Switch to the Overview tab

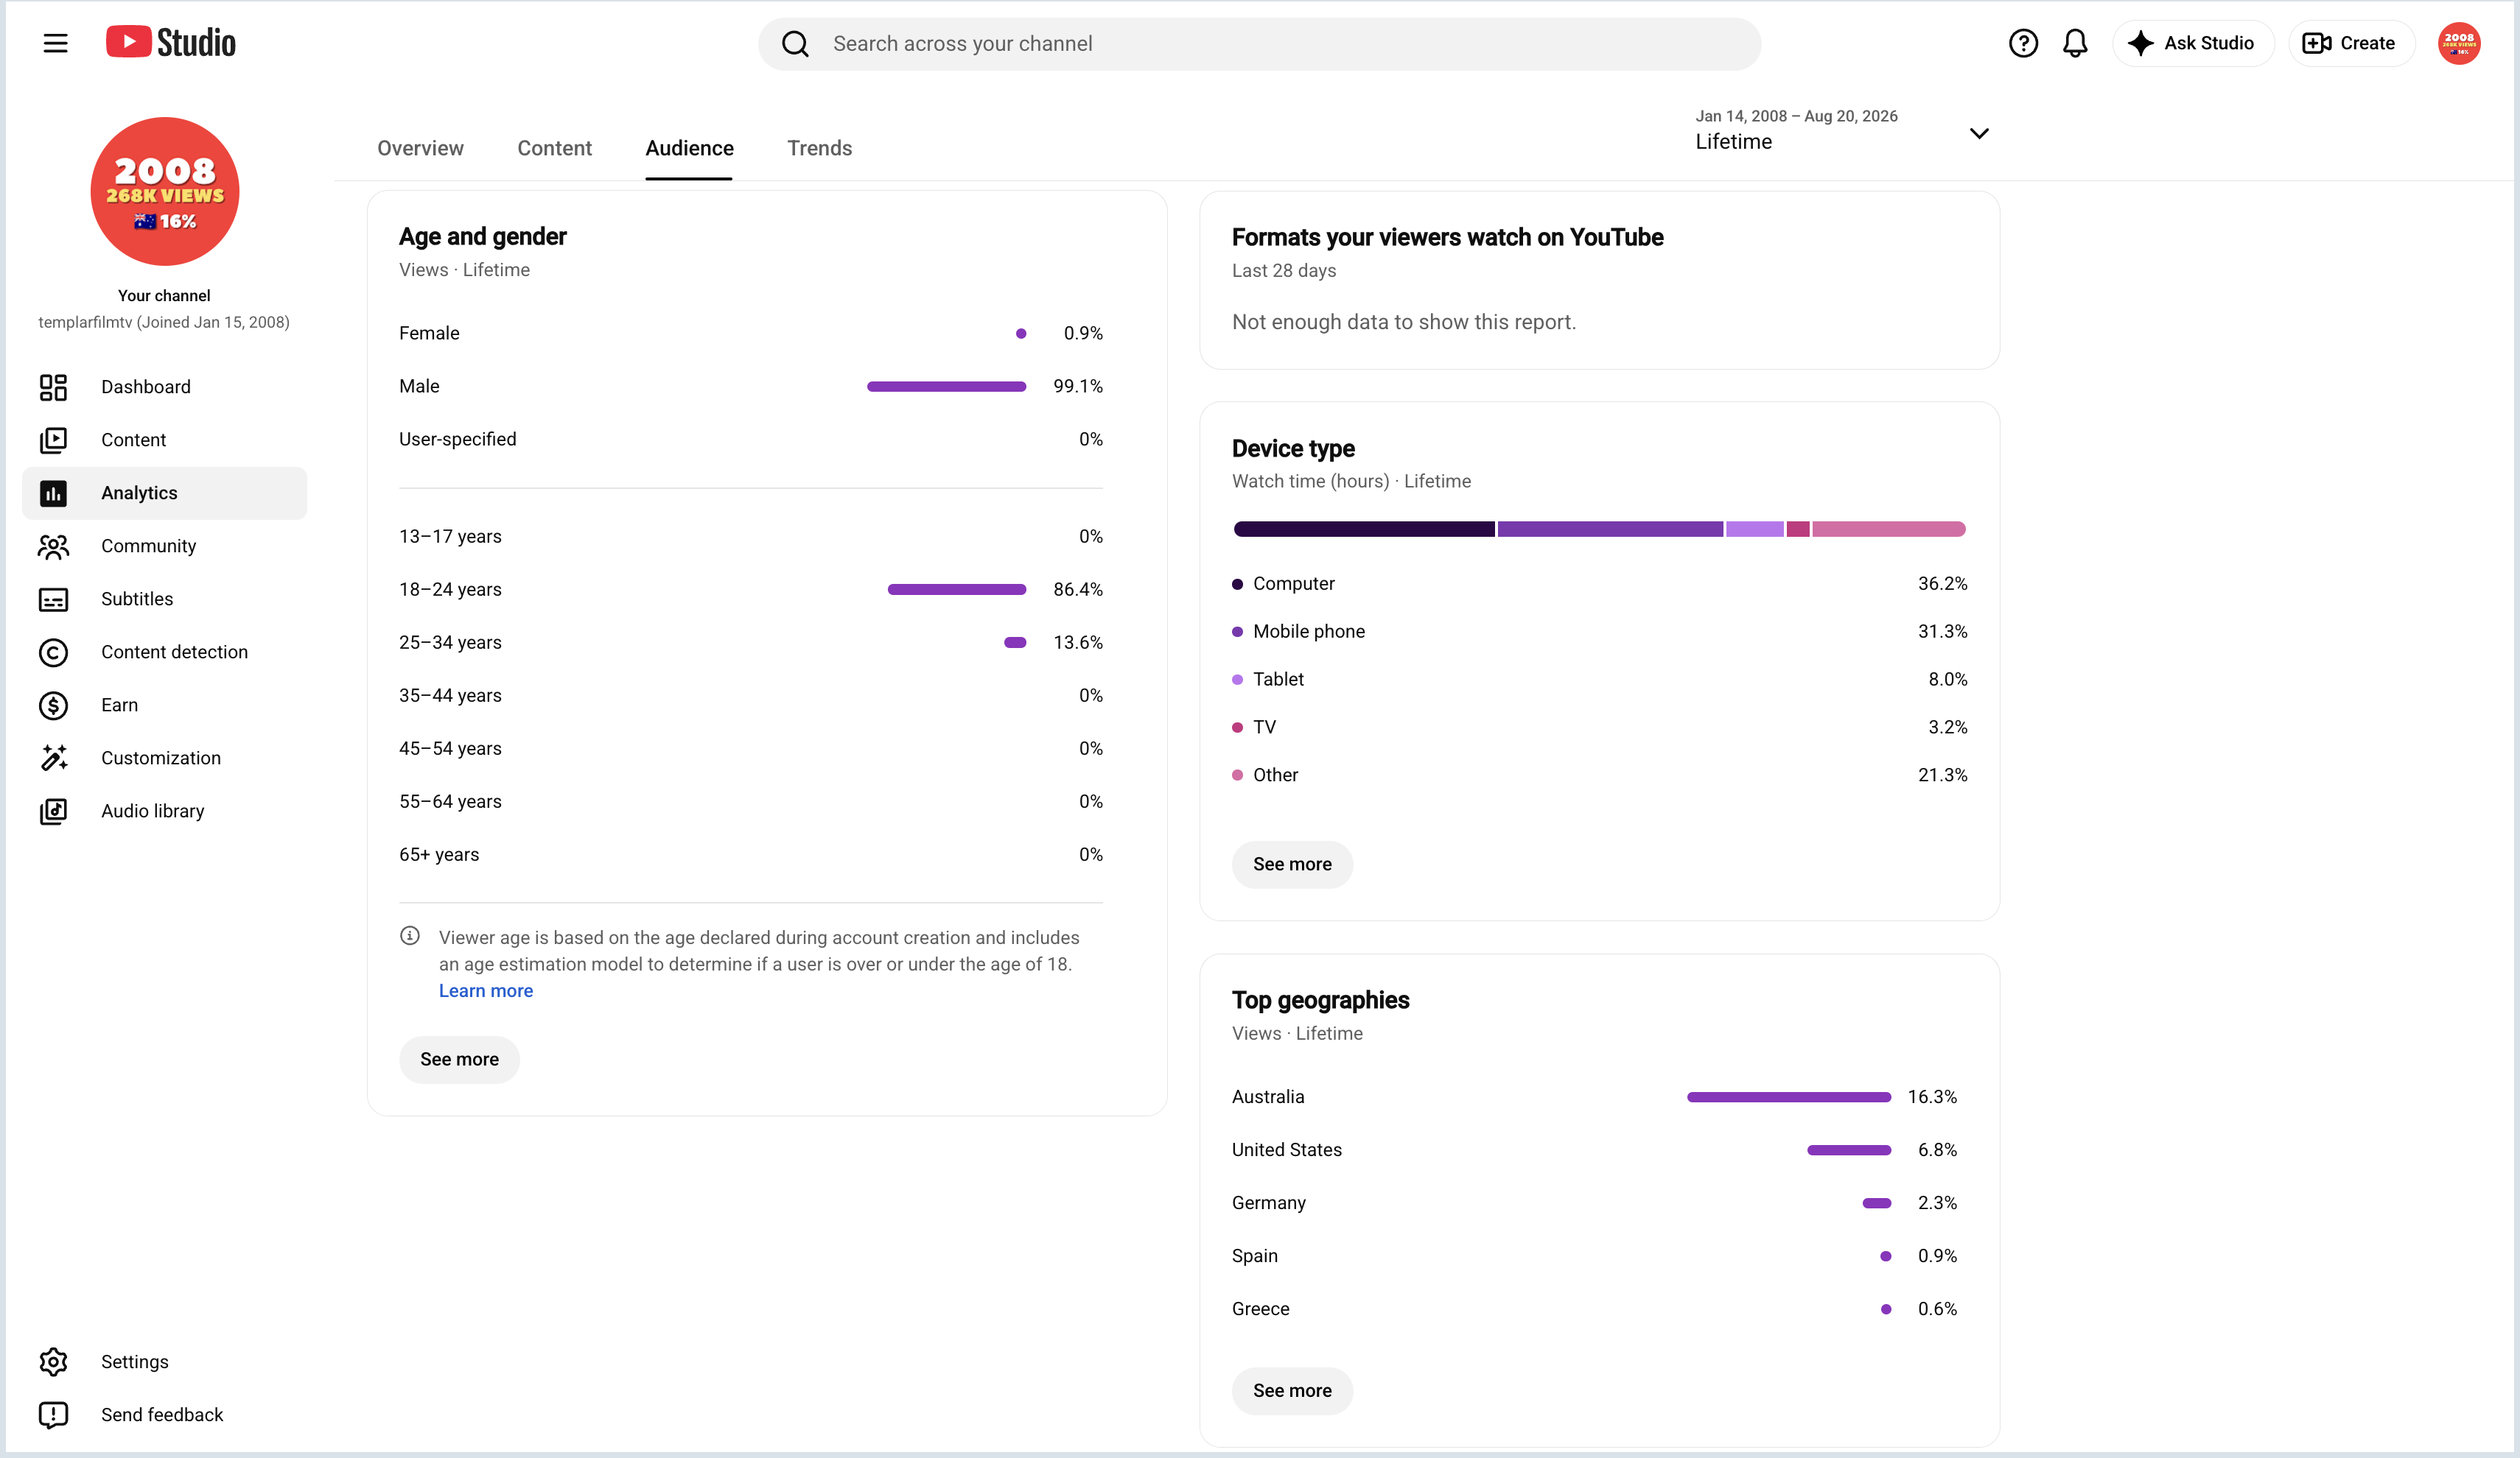(420, 148)
